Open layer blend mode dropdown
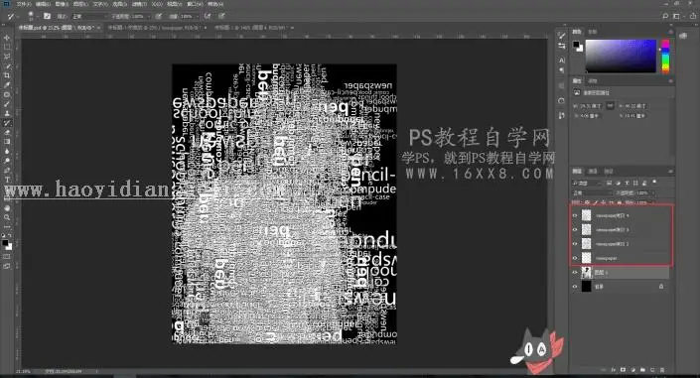 tap(592, 192)
